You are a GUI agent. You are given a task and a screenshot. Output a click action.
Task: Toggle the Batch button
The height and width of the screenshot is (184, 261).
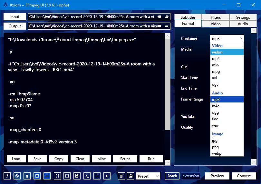172,176
